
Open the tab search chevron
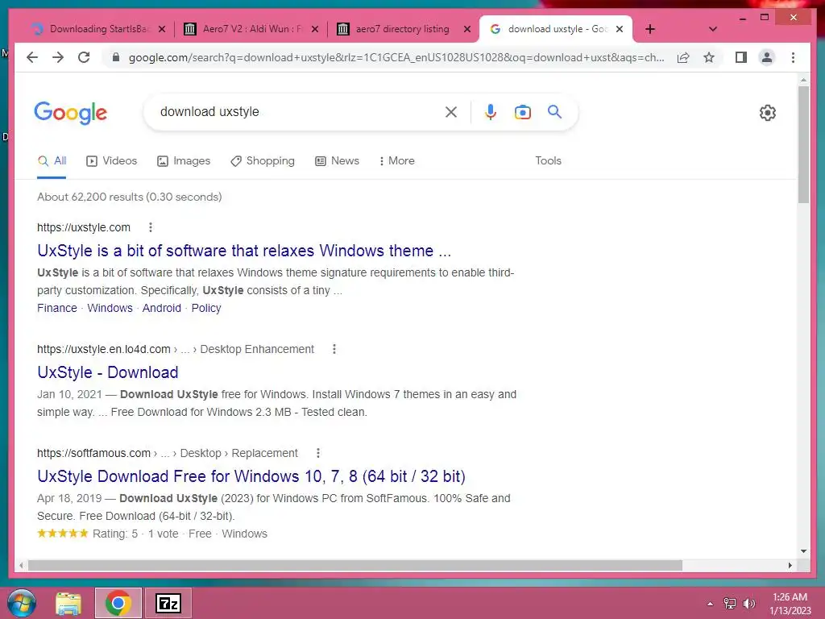click(x=713, y=29)
